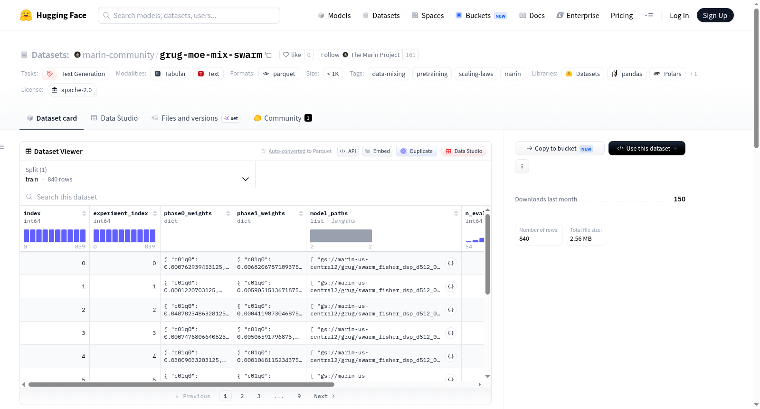
Task: Go to page 2 of the dataset
Action: [242, 396]
